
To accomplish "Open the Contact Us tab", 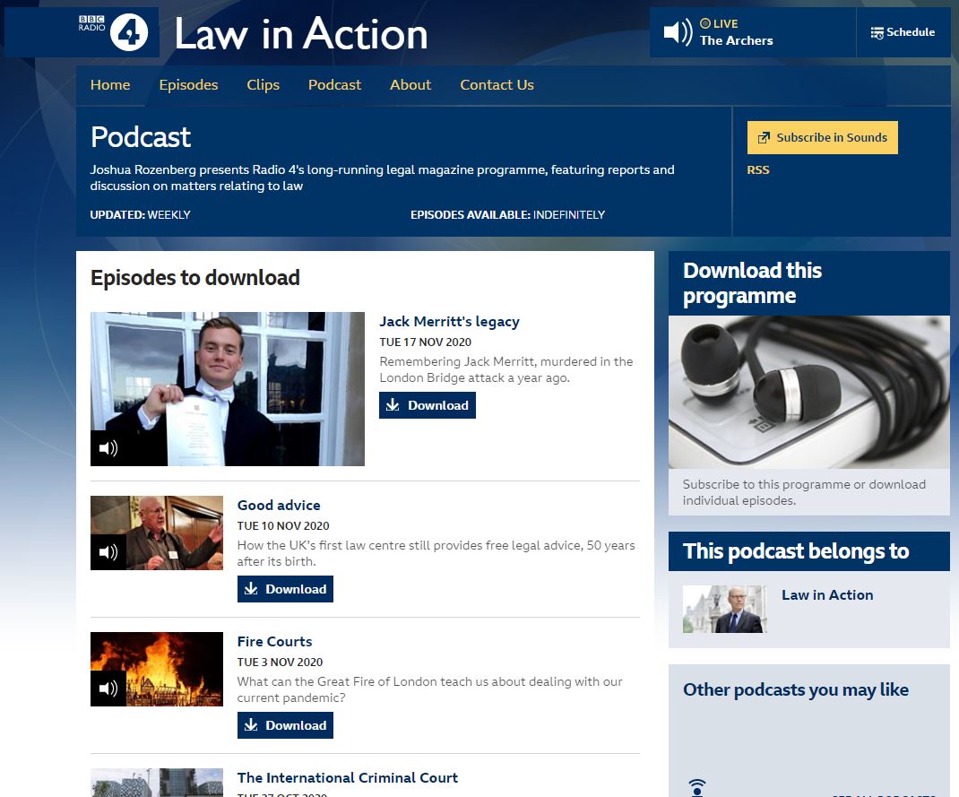I will [x=497, y=85].
